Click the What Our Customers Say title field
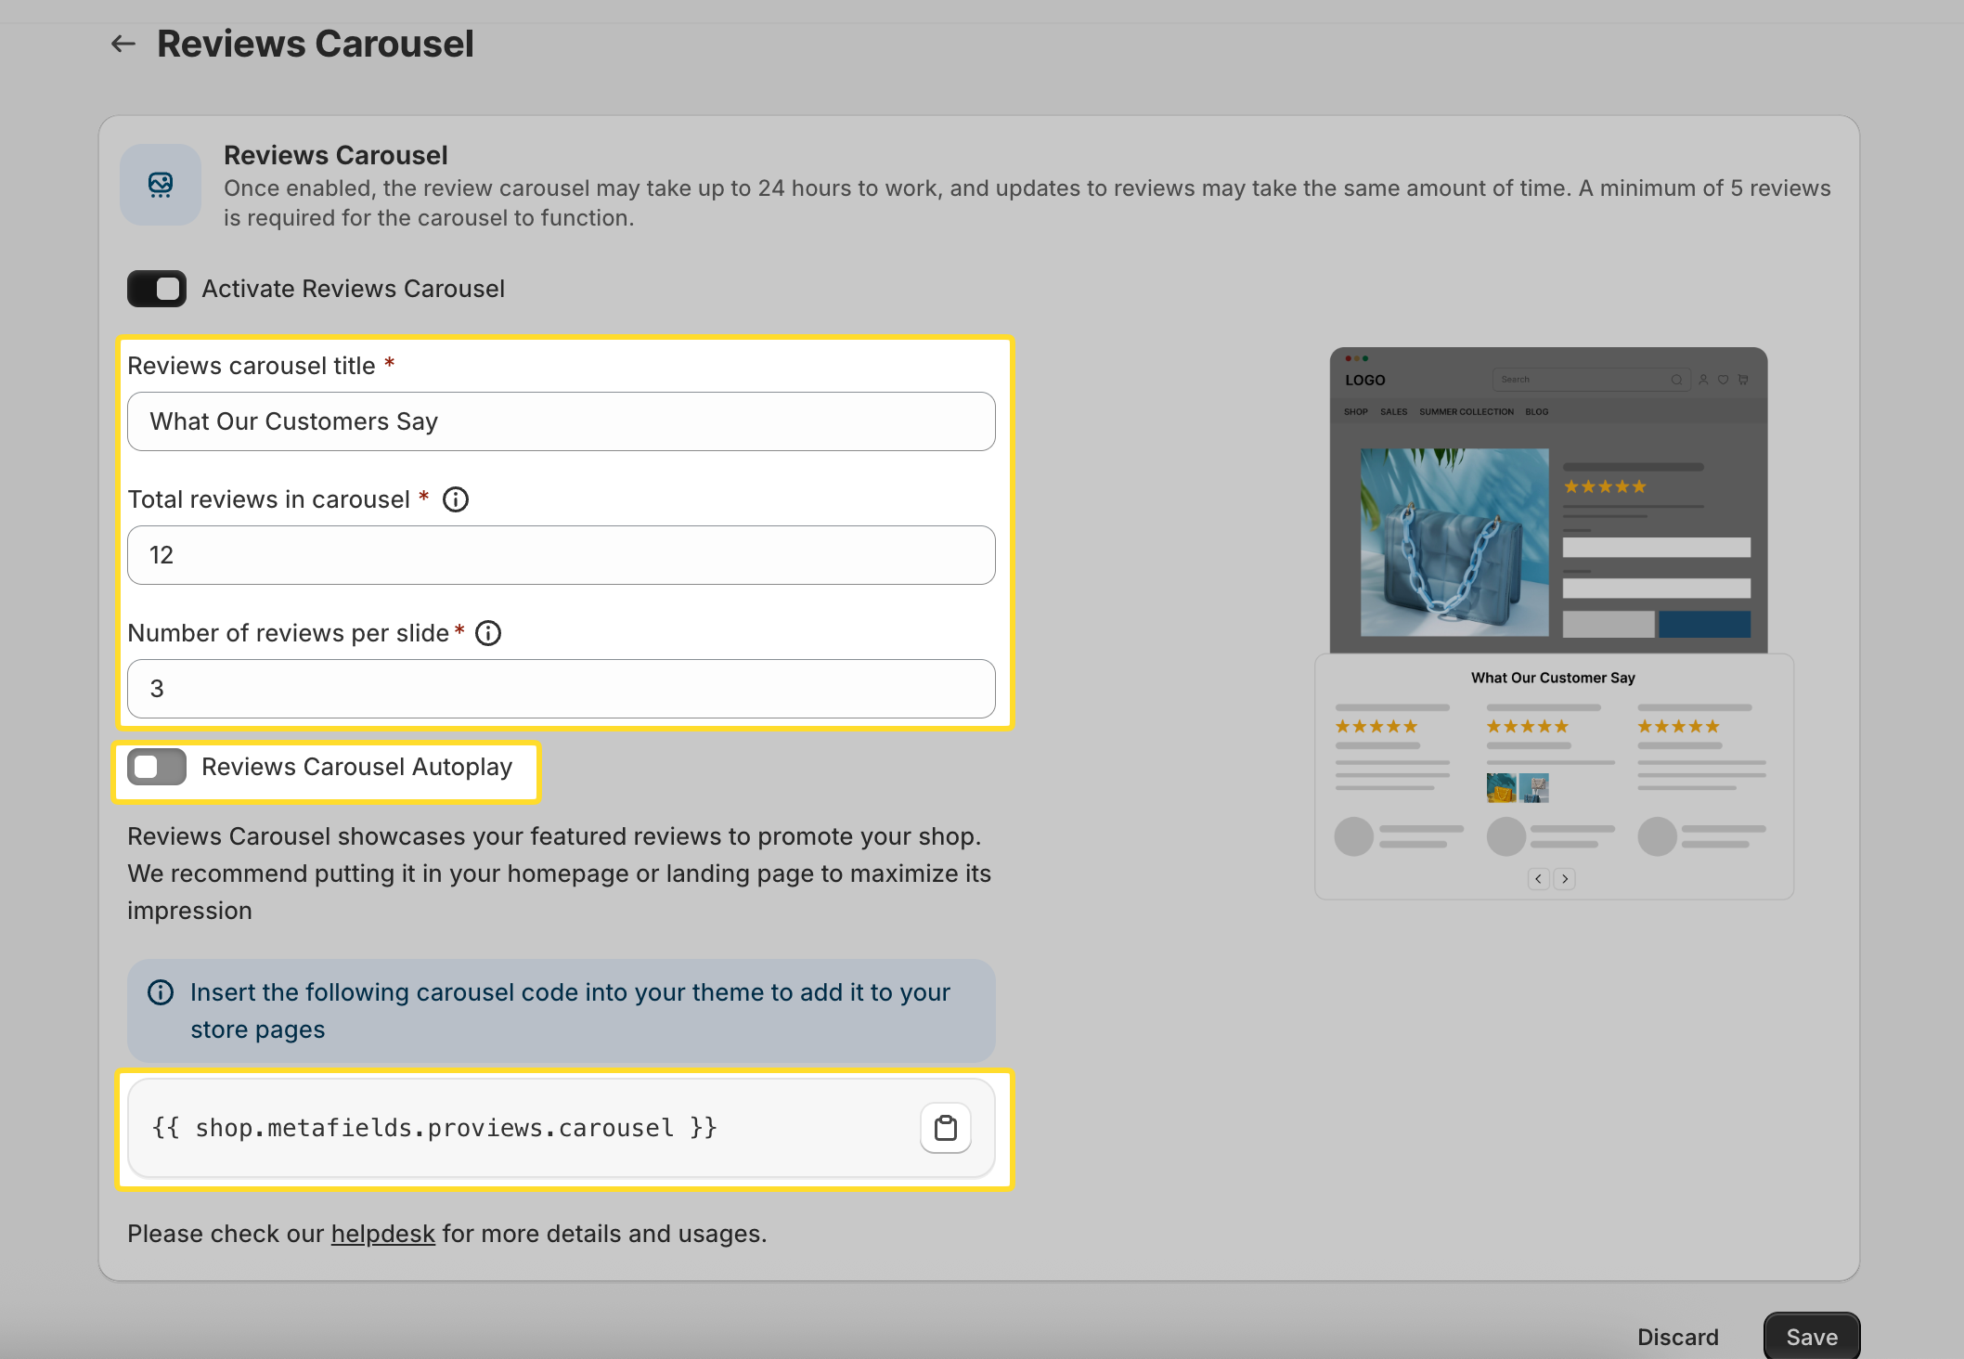Image resolution: width=1964 pixels, height=1359 pixels. 560,421
